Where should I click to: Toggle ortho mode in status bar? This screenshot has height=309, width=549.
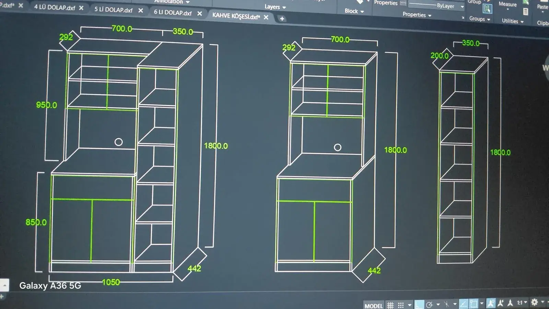[x=419, y=305]
